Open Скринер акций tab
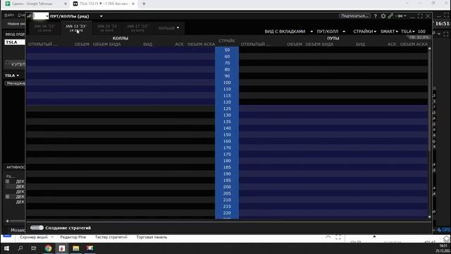This screenshot has width=451, height=254. (34, 237)
